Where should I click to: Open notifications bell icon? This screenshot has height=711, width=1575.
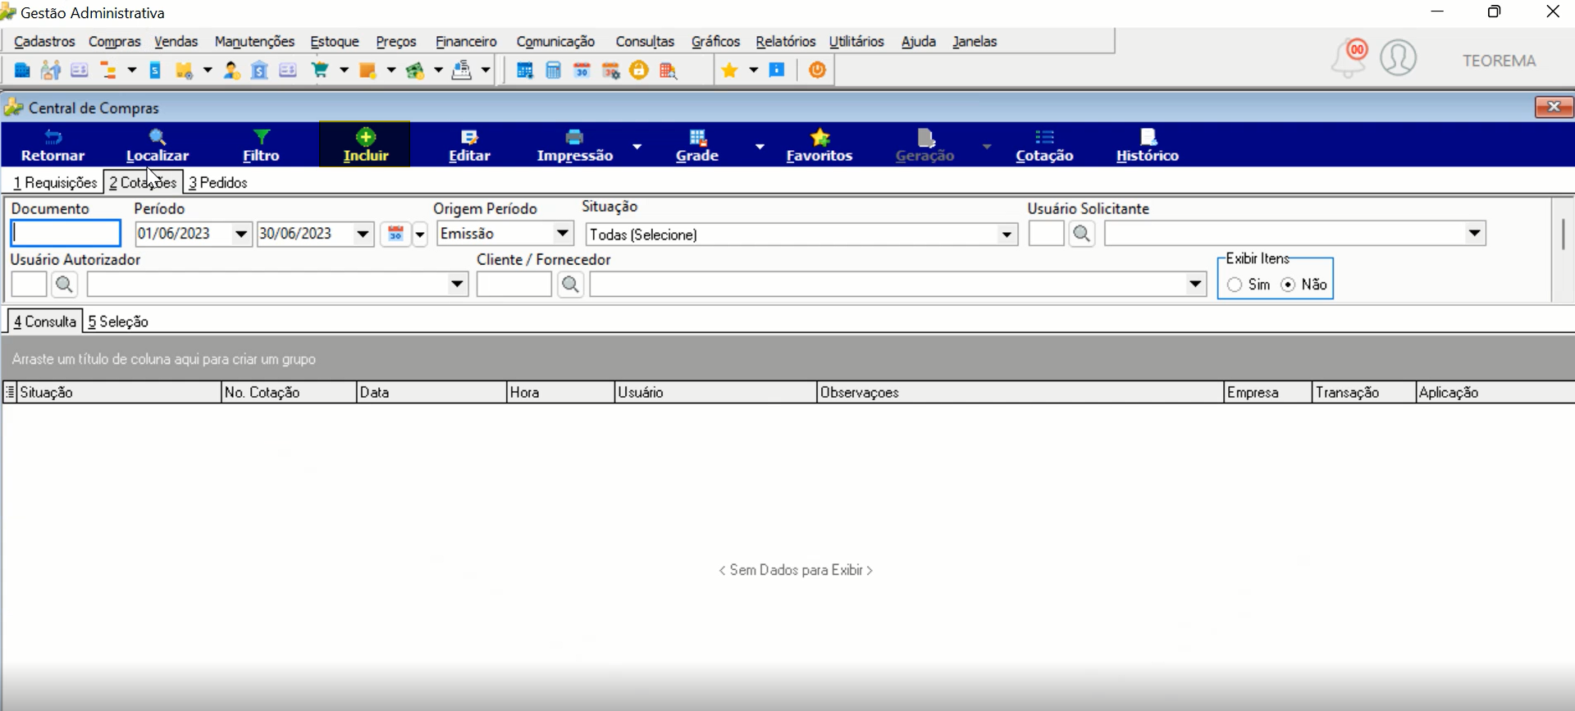click(1348, 59)
